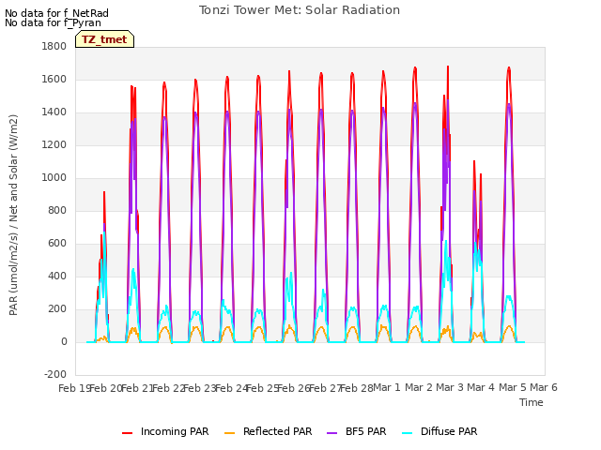Viewport: 601px width, 450px height.
Task: Click the 800 y-axis tick label
Action: pyautogui.click(x=57, y=210)
